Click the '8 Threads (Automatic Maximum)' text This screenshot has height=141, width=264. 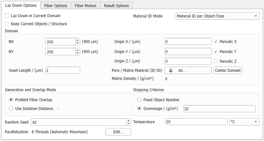[x=59, y=132]
